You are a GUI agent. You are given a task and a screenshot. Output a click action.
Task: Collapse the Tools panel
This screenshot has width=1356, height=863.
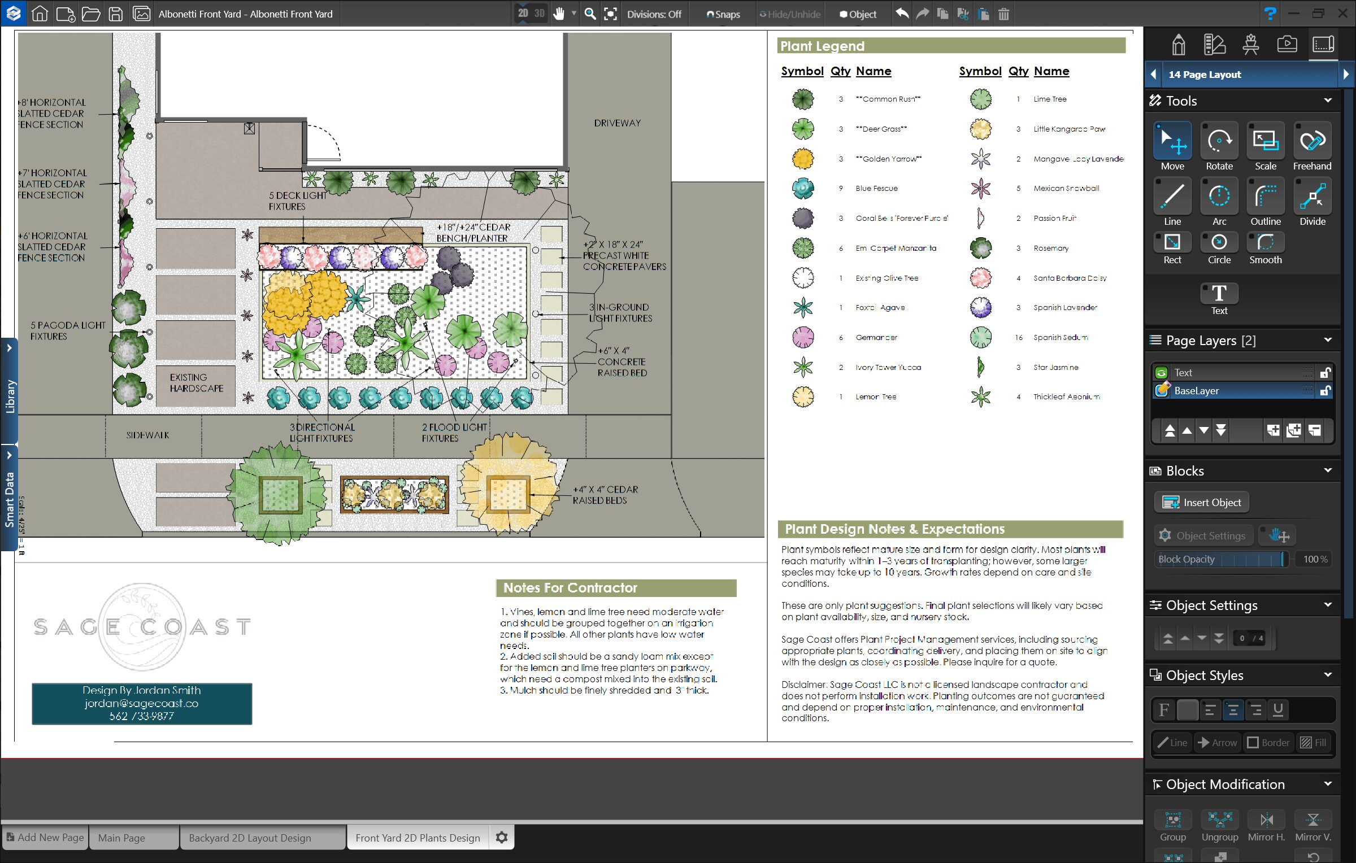[1328, 101]
